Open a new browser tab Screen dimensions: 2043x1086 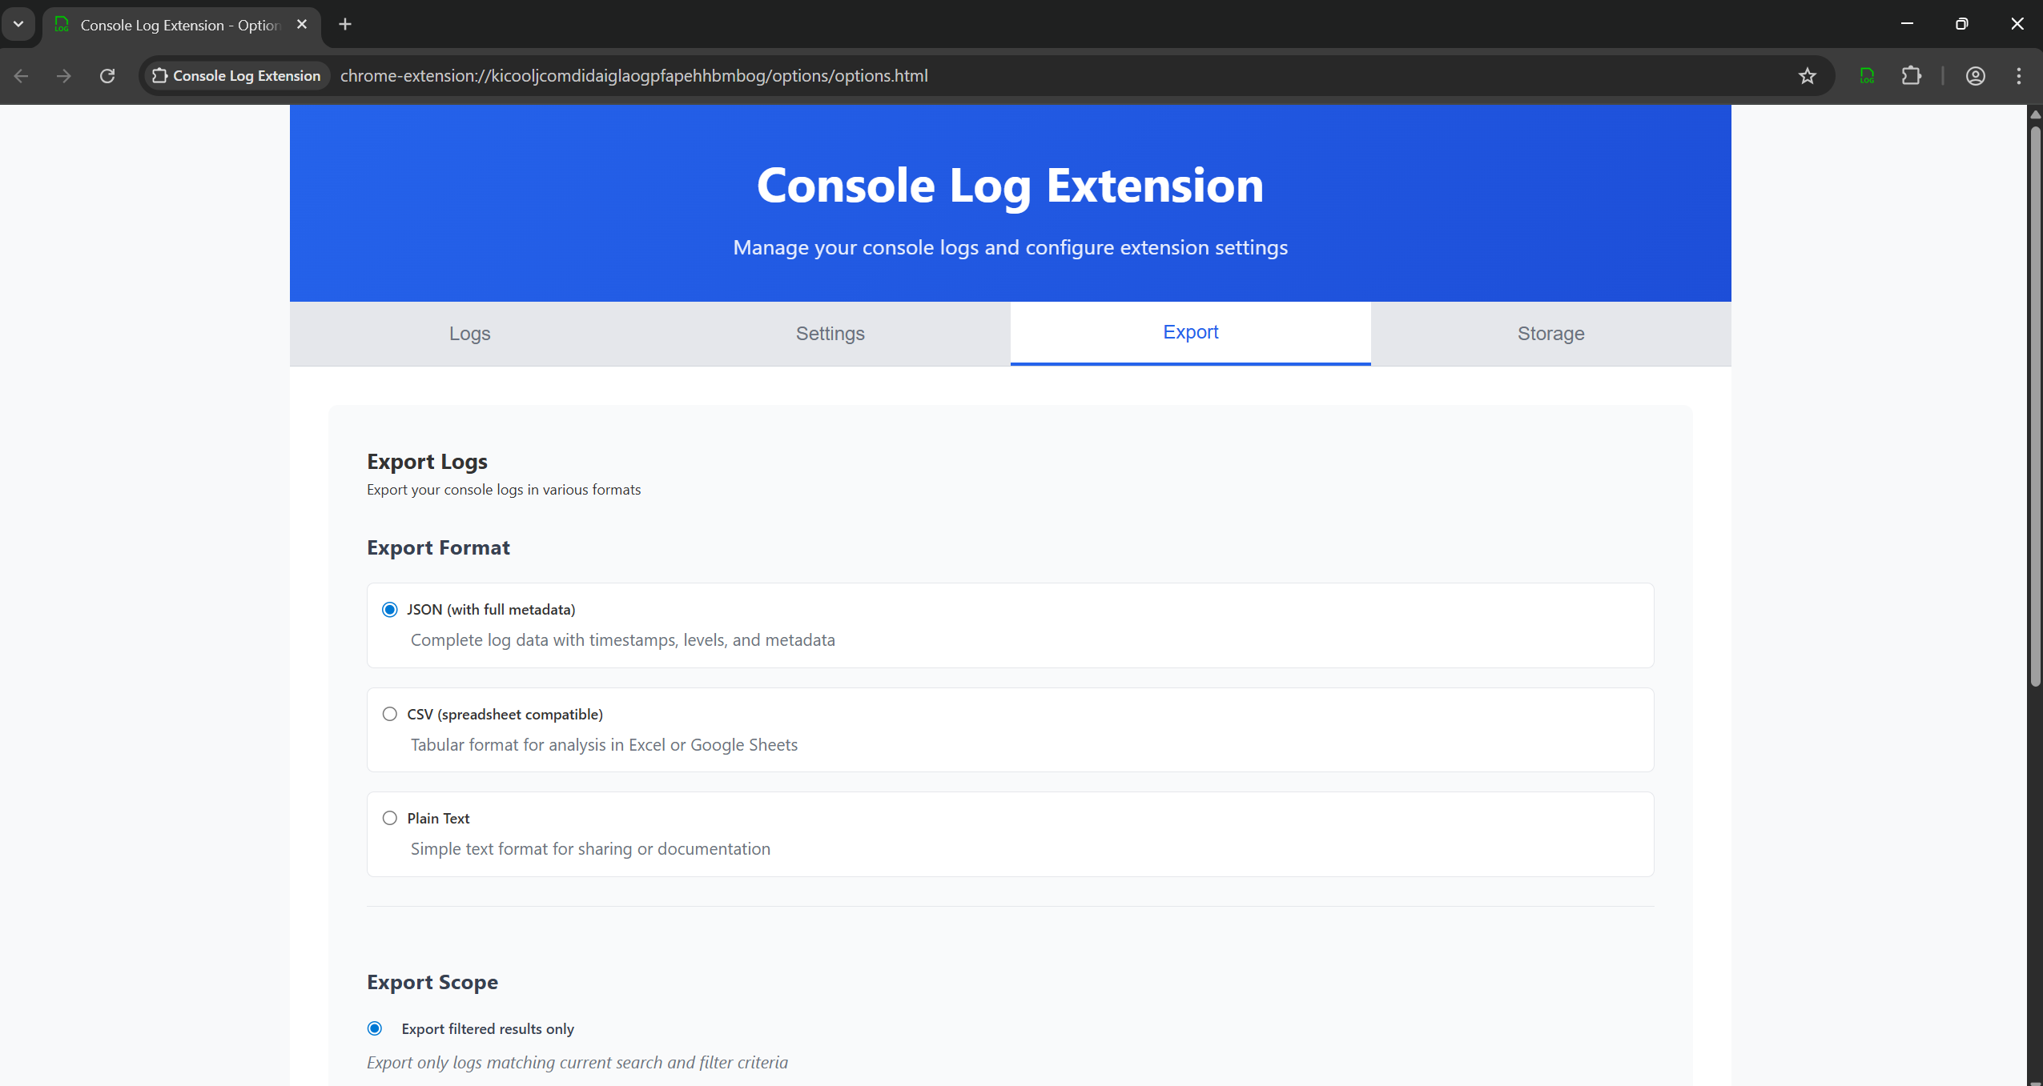[345, 25]
